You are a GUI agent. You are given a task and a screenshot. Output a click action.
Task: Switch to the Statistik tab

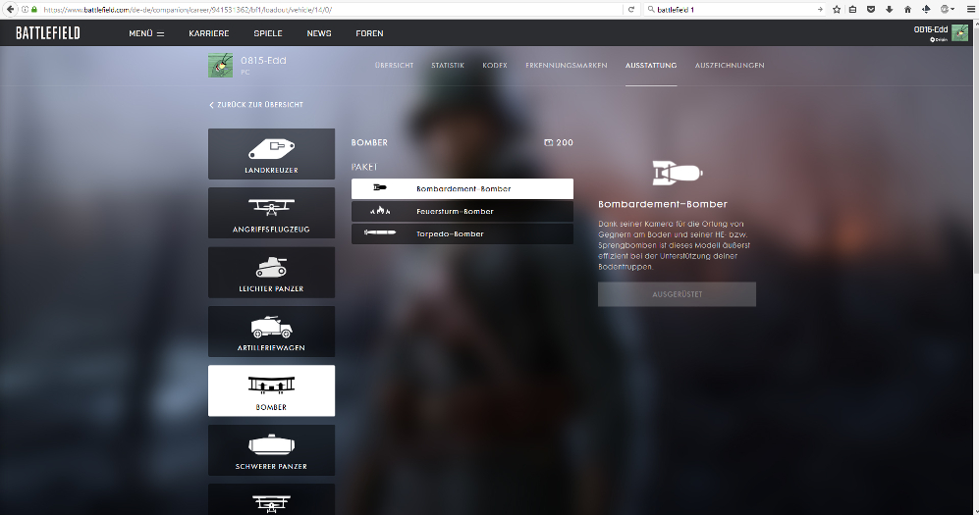447,66
